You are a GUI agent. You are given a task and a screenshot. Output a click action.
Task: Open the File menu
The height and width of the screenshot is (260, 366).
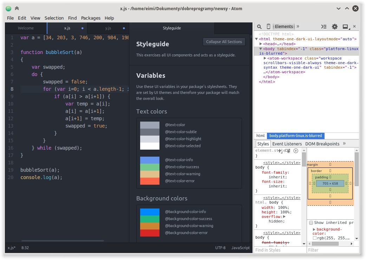coord(10,18)
